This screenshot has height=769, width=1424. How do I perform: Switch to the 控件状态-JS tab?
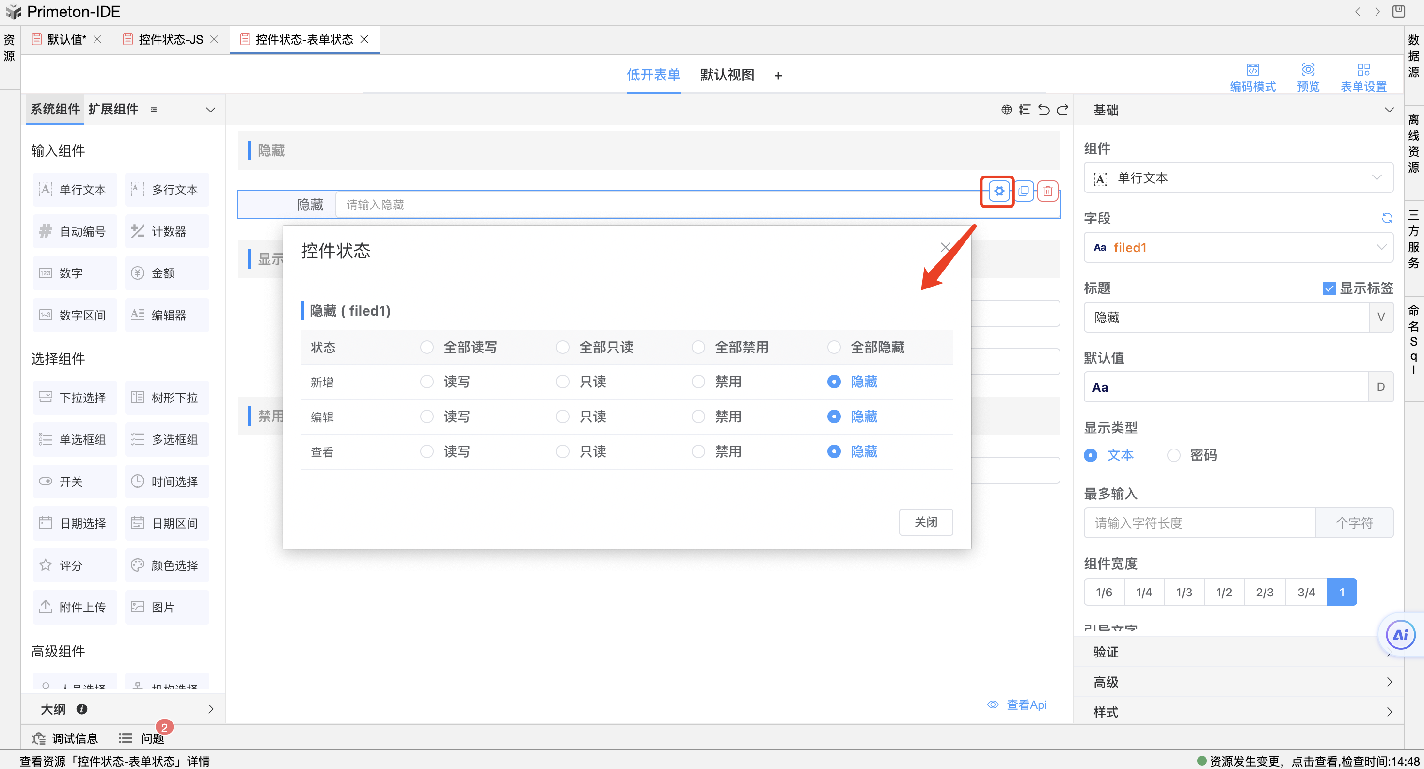170,39
